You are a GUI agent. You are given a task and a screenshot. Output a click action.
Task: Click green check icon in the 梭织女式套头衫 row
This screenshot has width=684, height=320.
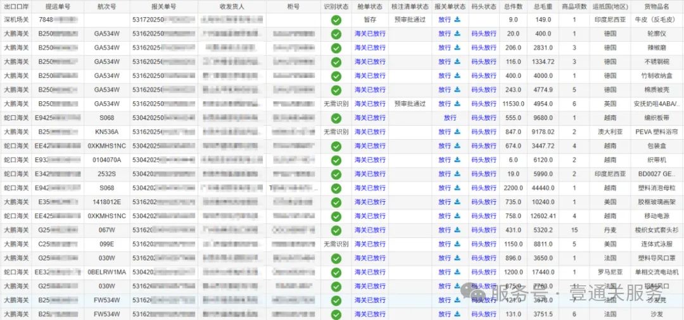tap(336, 230)
